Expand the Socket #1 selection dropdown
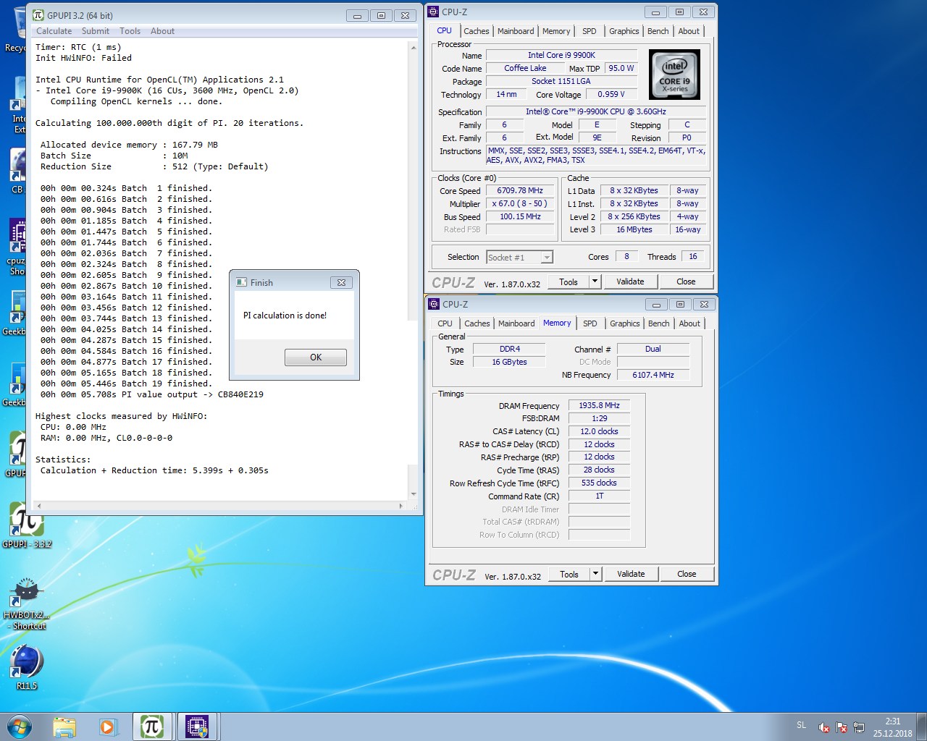Viewport: 927px width, 741px height. (547, 257)
